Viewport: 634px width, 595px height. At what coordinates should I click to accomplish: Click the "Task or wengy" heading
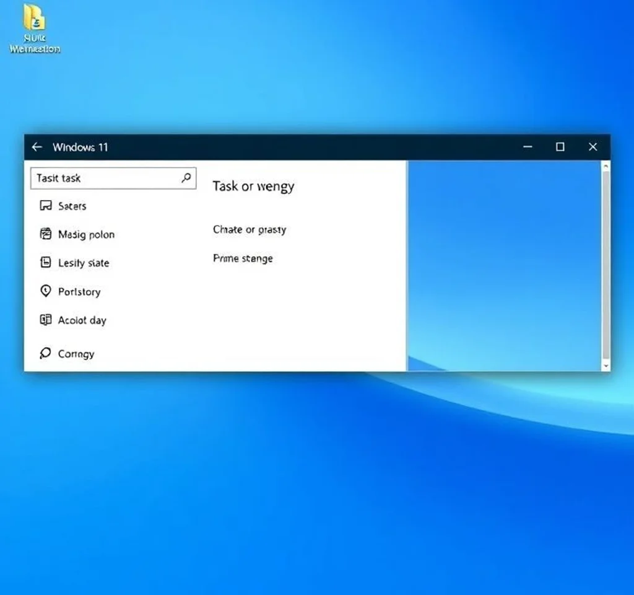253,186
